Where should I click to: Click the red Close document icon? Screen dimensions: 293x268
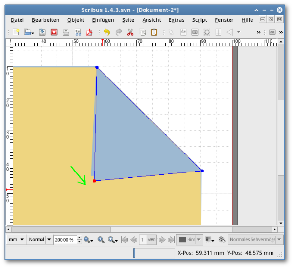54,32
